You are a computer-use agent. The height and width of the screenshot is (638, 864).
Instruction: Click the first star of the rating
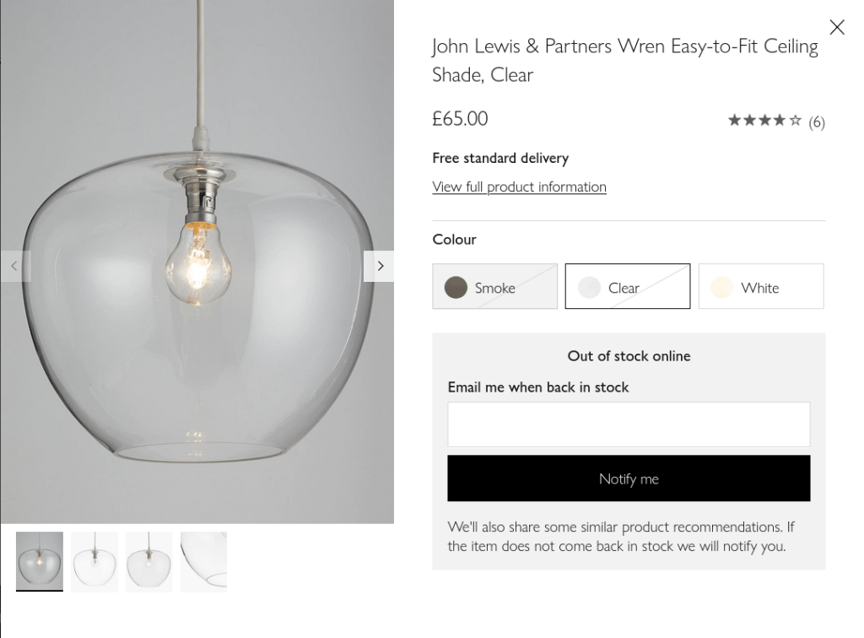click(x=735, y=120)
